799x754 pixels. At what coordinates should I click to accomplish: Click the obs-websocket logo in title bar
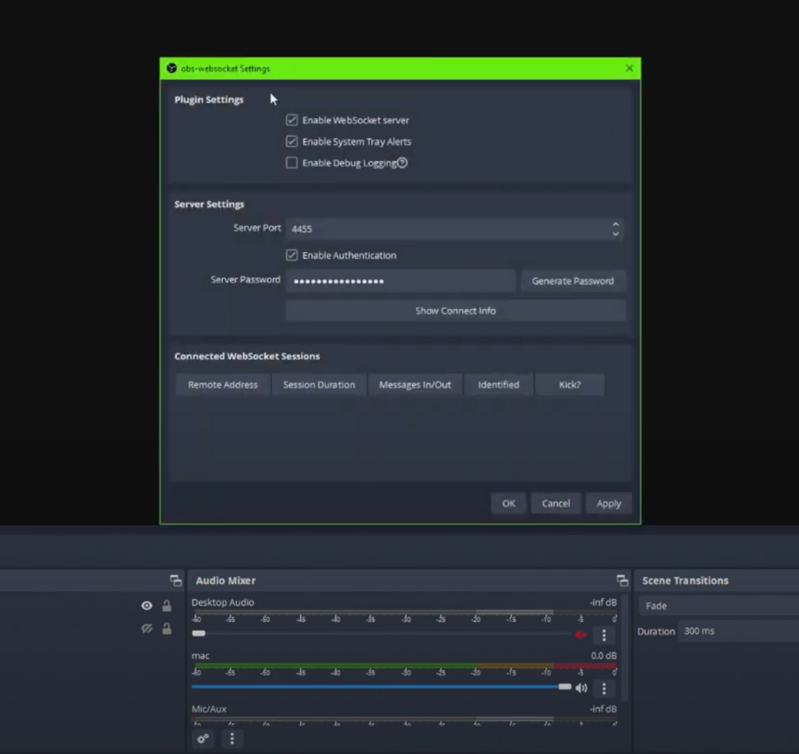171,68
